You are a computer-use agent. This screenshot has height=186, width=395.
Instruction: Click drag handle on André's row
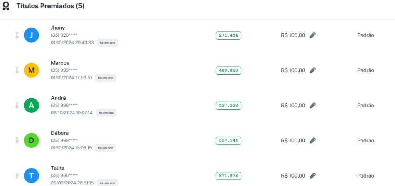click(x=17, y=106)
